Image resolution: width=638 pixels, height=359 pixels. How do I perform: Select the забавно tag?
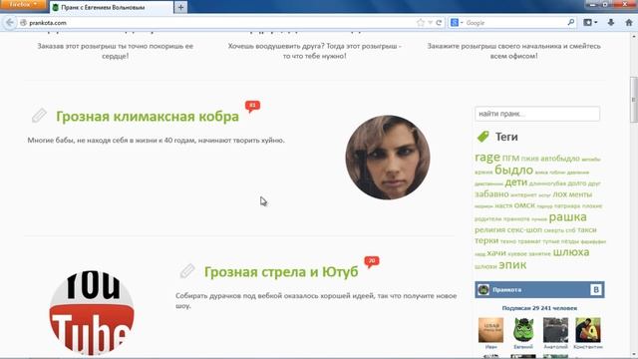491,194
